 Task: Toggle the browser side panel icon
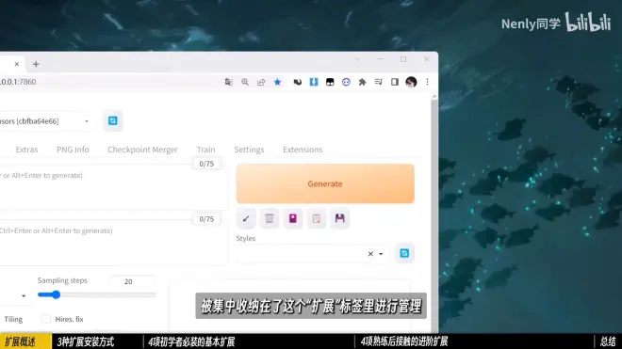pos(395,82)
